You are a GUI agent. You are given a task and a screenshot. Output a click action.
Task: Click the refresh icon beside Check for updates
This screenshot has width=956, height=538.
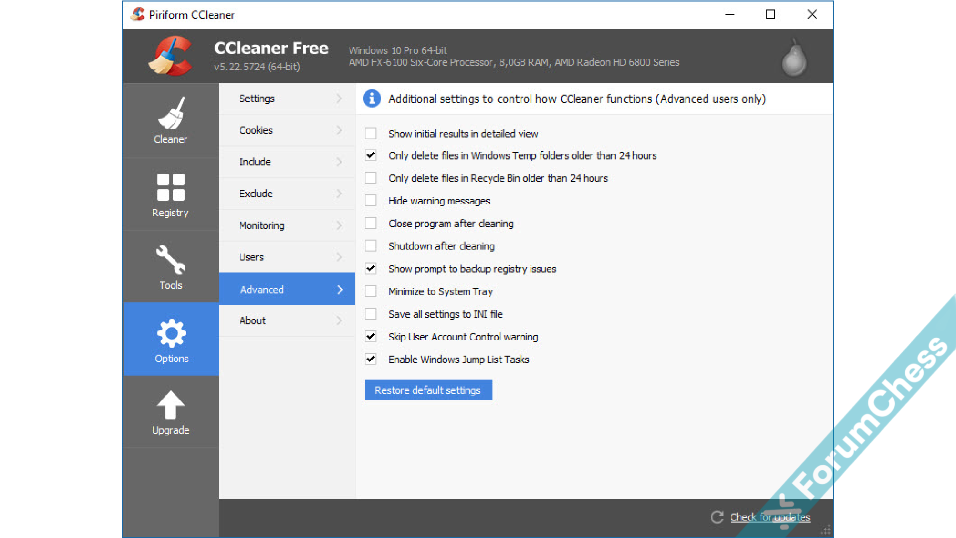pyautogui.click(x=717, y=517)
